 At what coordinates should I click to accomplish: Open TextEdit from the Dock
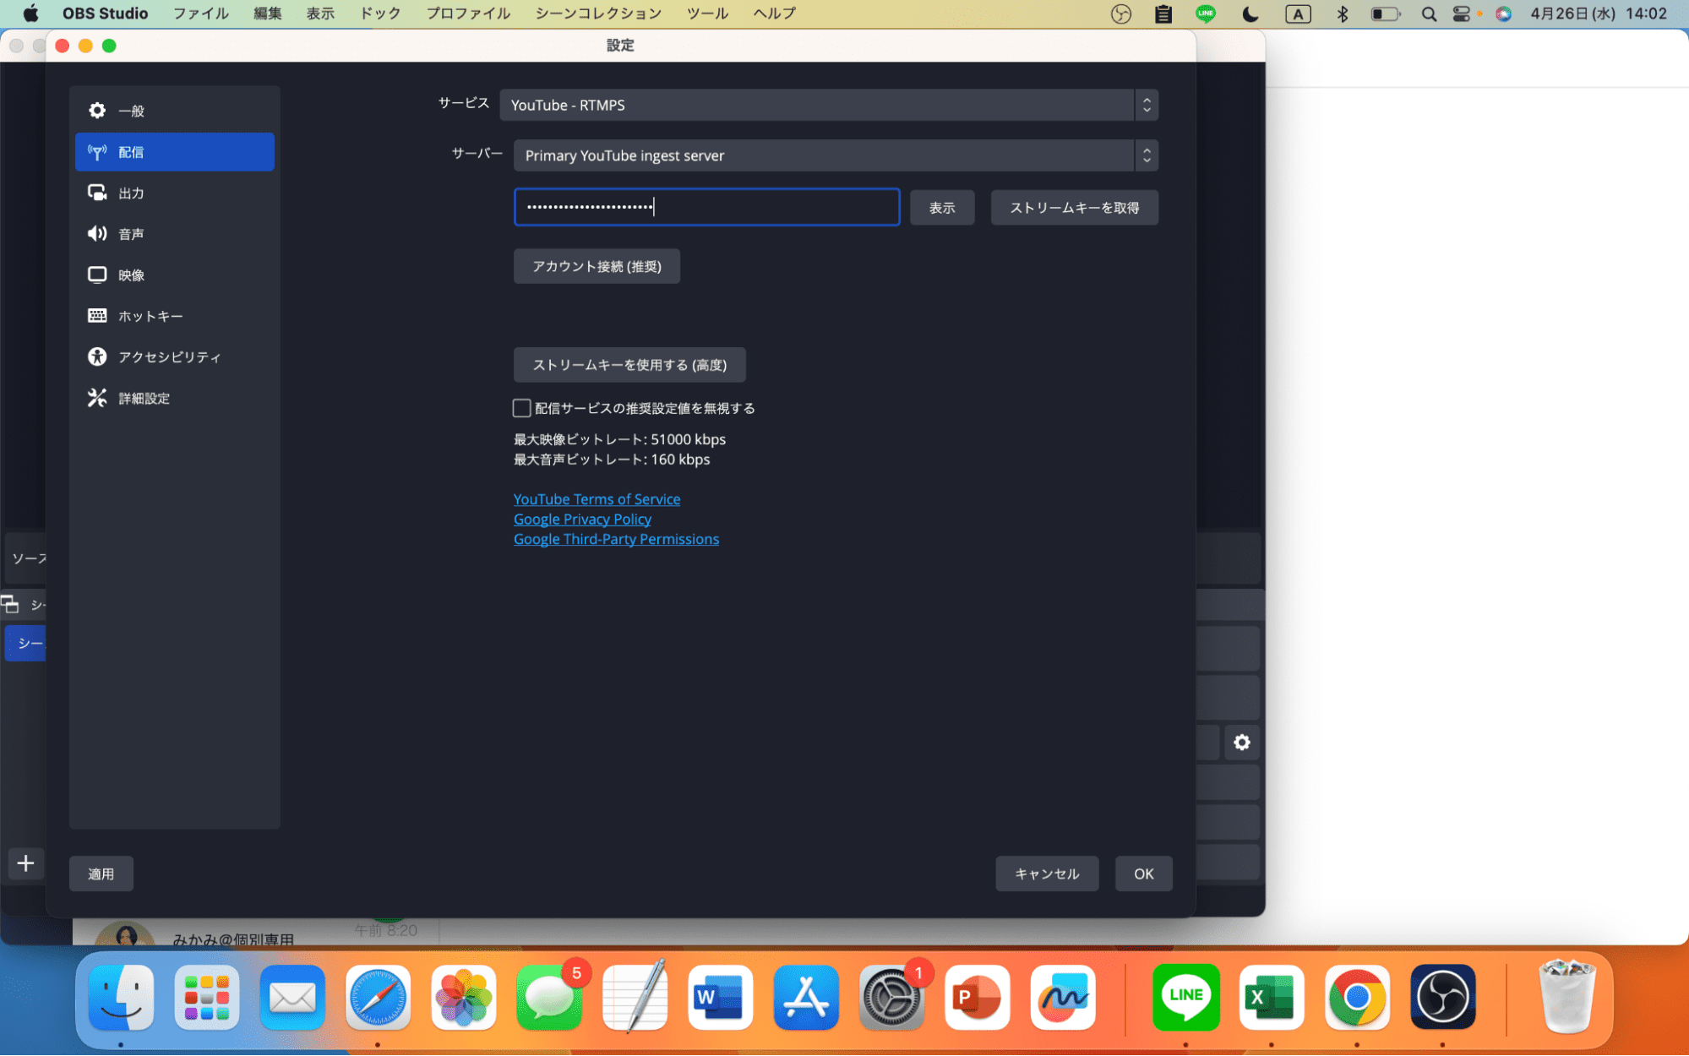[x=635, y=998]
